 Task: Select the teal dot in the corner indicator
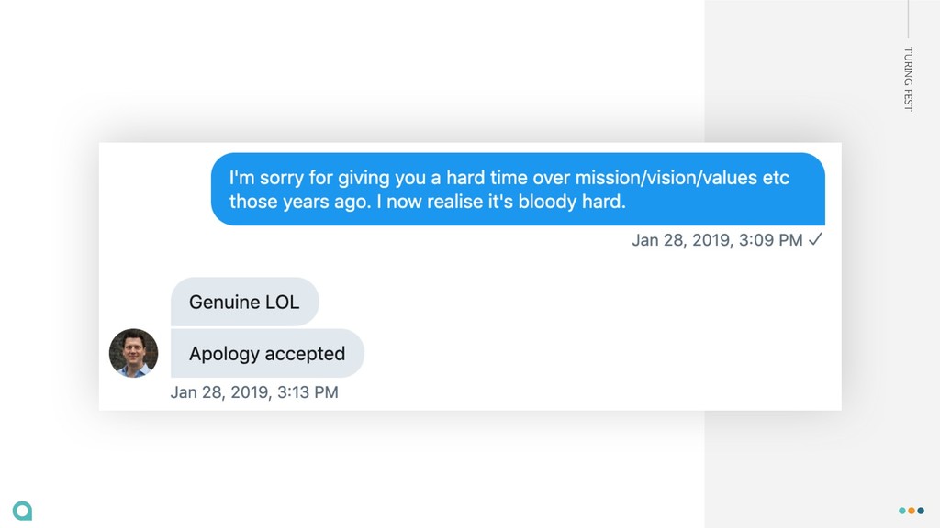[902, 511]
